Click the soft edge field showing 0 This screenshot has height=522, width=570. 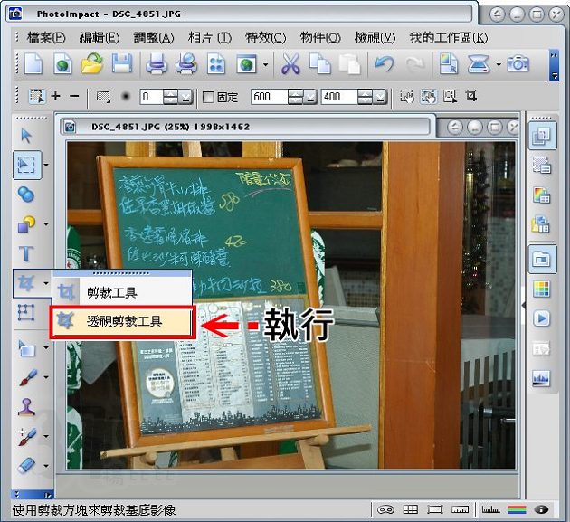pos(151,97)
